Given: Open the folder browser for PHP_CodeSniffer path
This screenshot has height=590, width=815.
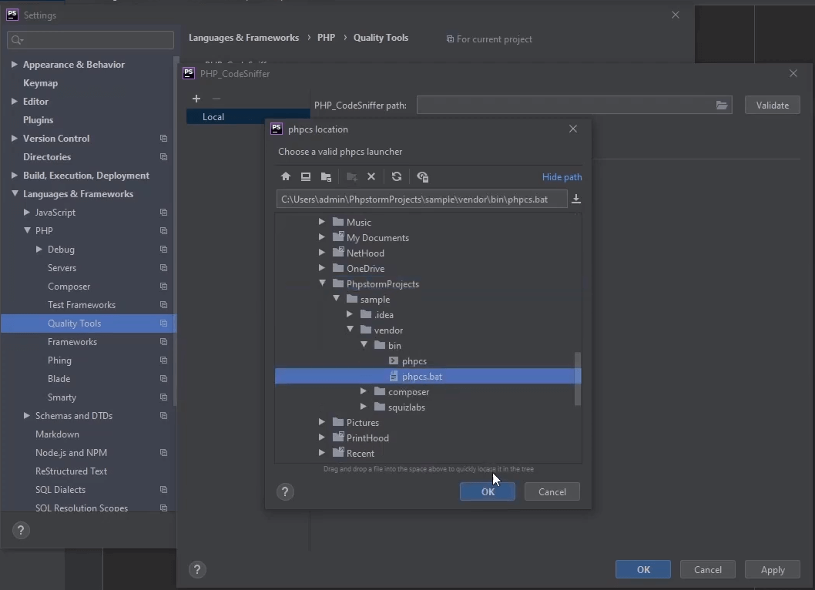Looking at the screenshot, I should [x=722, y=105].
